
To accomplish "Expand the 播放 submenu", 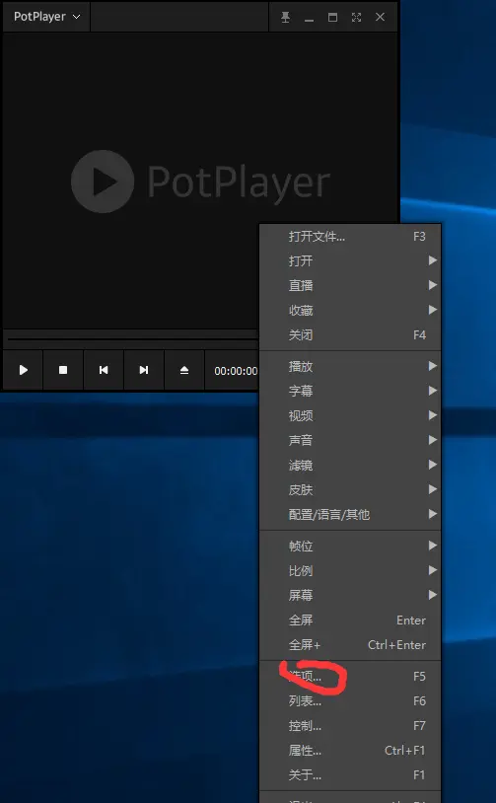I will [350, 367].
